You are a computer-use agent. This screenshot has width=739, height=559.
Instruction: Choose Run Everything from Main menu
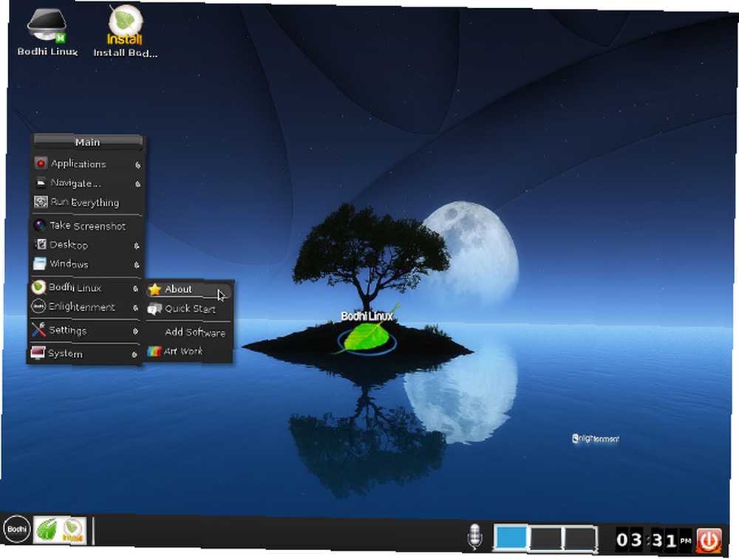[88, 202]
